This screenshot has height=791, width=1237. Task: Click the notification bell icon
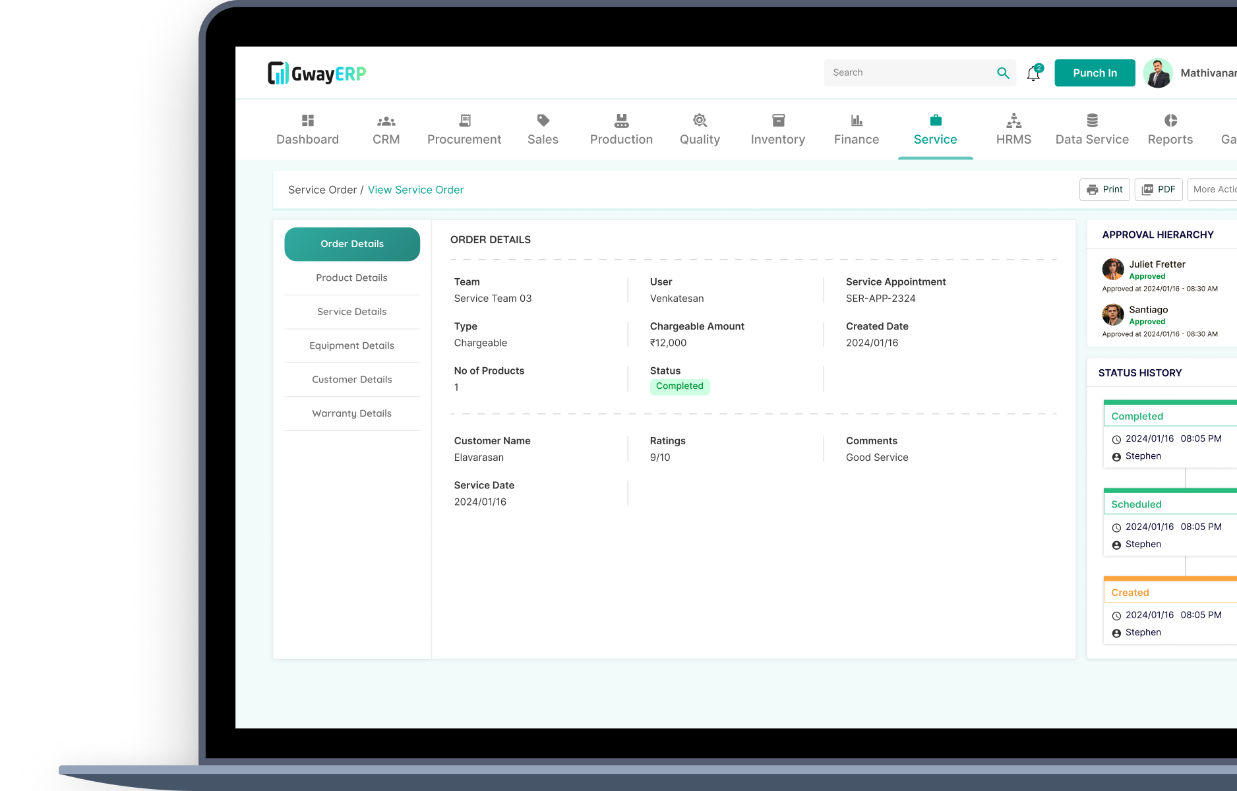(1033, 73)
